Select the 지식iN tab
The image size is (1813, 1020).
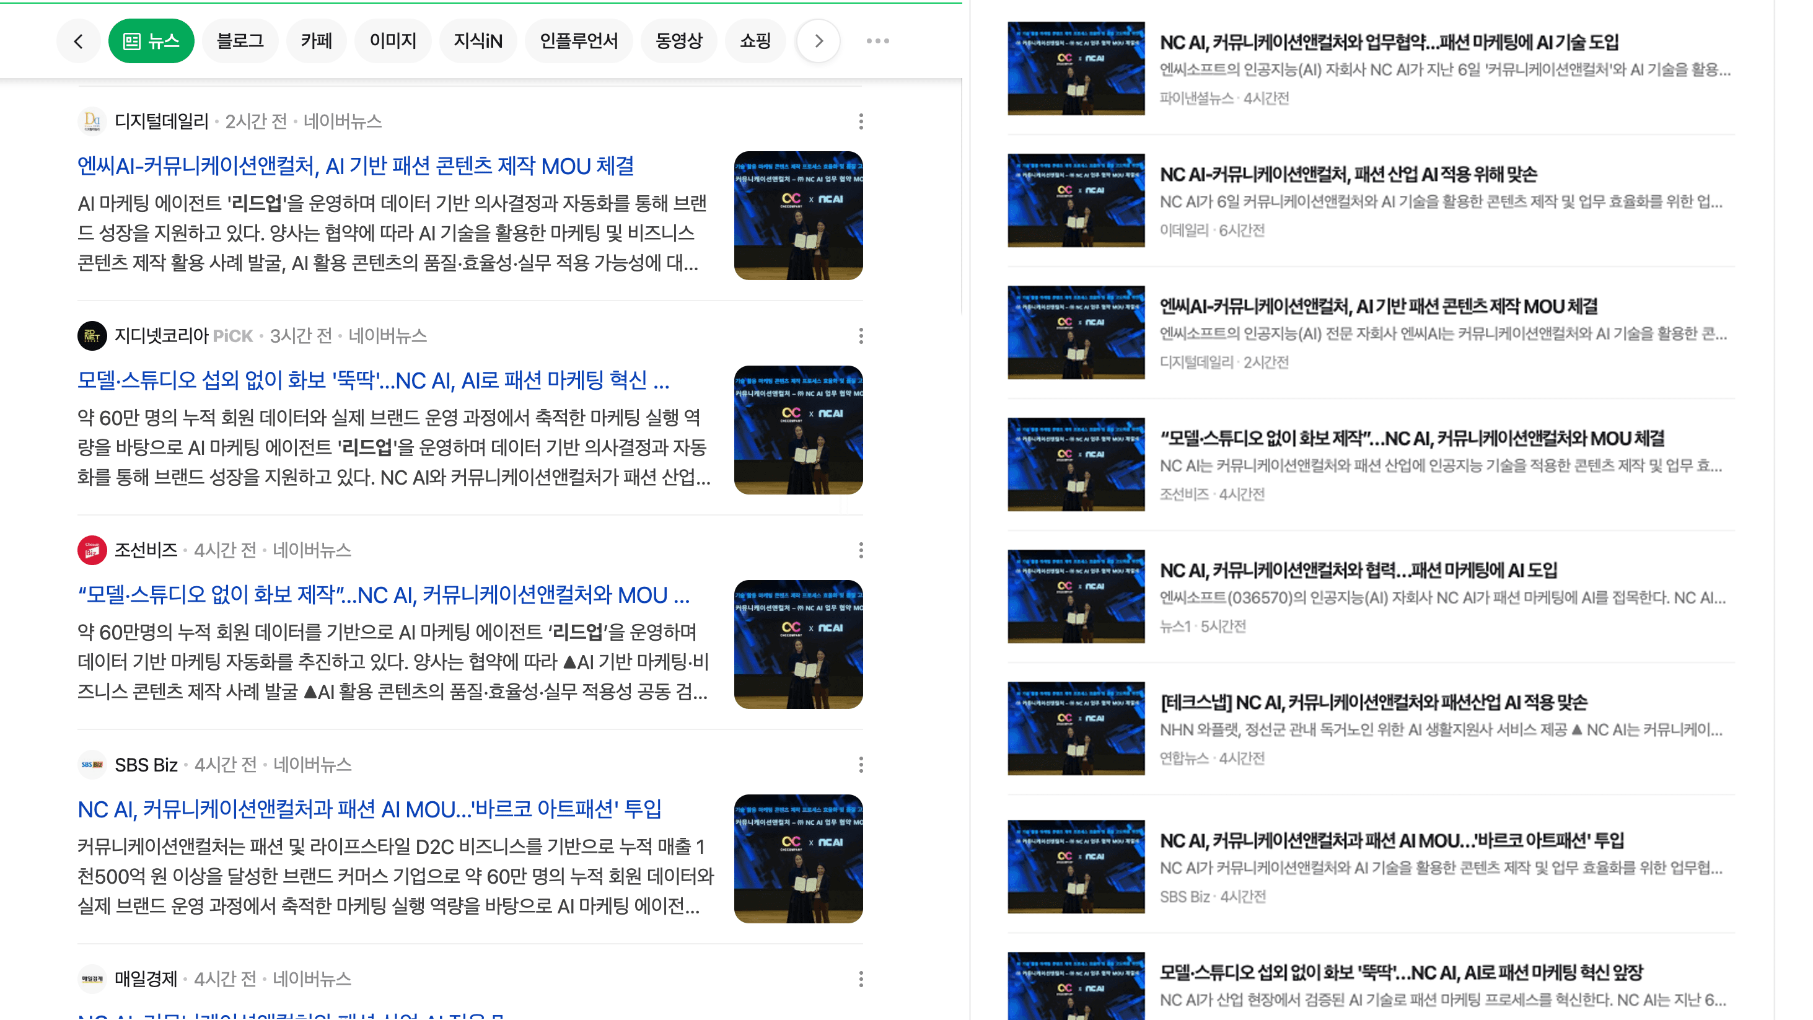(x=478, y=41)
